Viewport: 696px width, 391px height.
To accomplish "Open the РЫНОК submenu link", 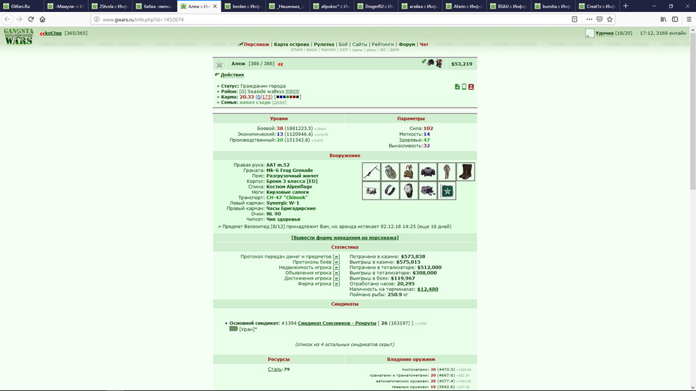I will [x=328, y=50].
